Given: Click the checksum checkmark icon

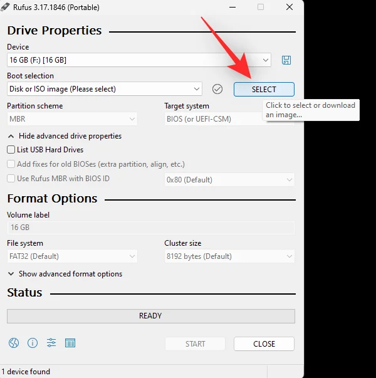Looking at the screenshot, I should (x=217, y=89).
